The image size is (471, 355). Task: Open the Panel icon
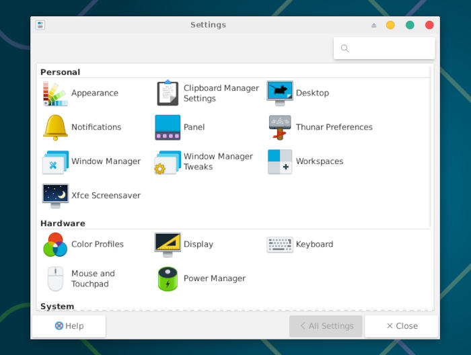click(x=168, y=127)
